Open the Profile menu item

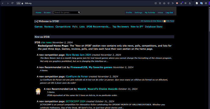tap(129, 12)
